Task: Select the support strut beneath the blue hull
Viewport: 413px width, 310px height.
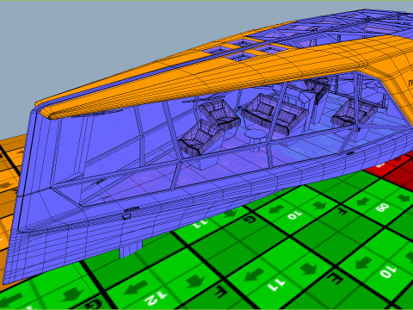Action: tap(131, 249)
